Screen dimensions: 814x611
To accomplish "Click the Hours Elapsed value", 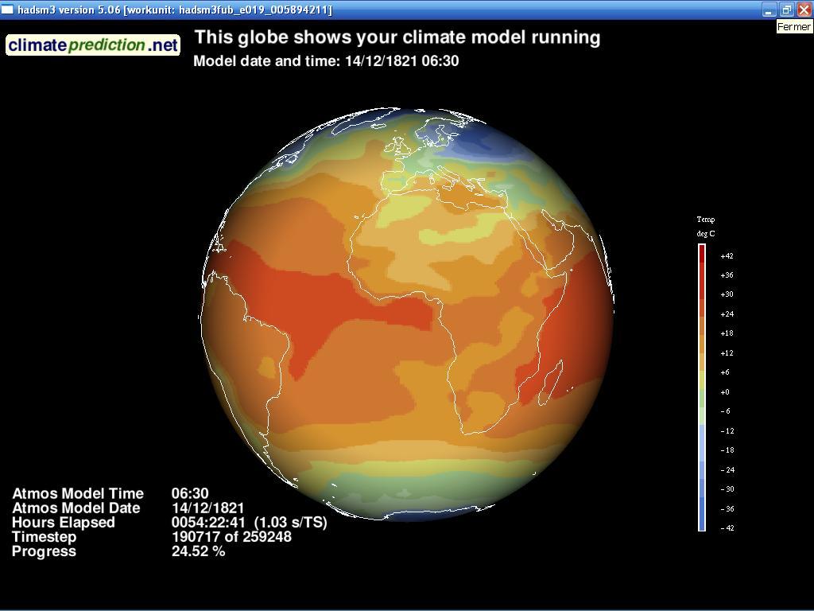I will point(249,523).
